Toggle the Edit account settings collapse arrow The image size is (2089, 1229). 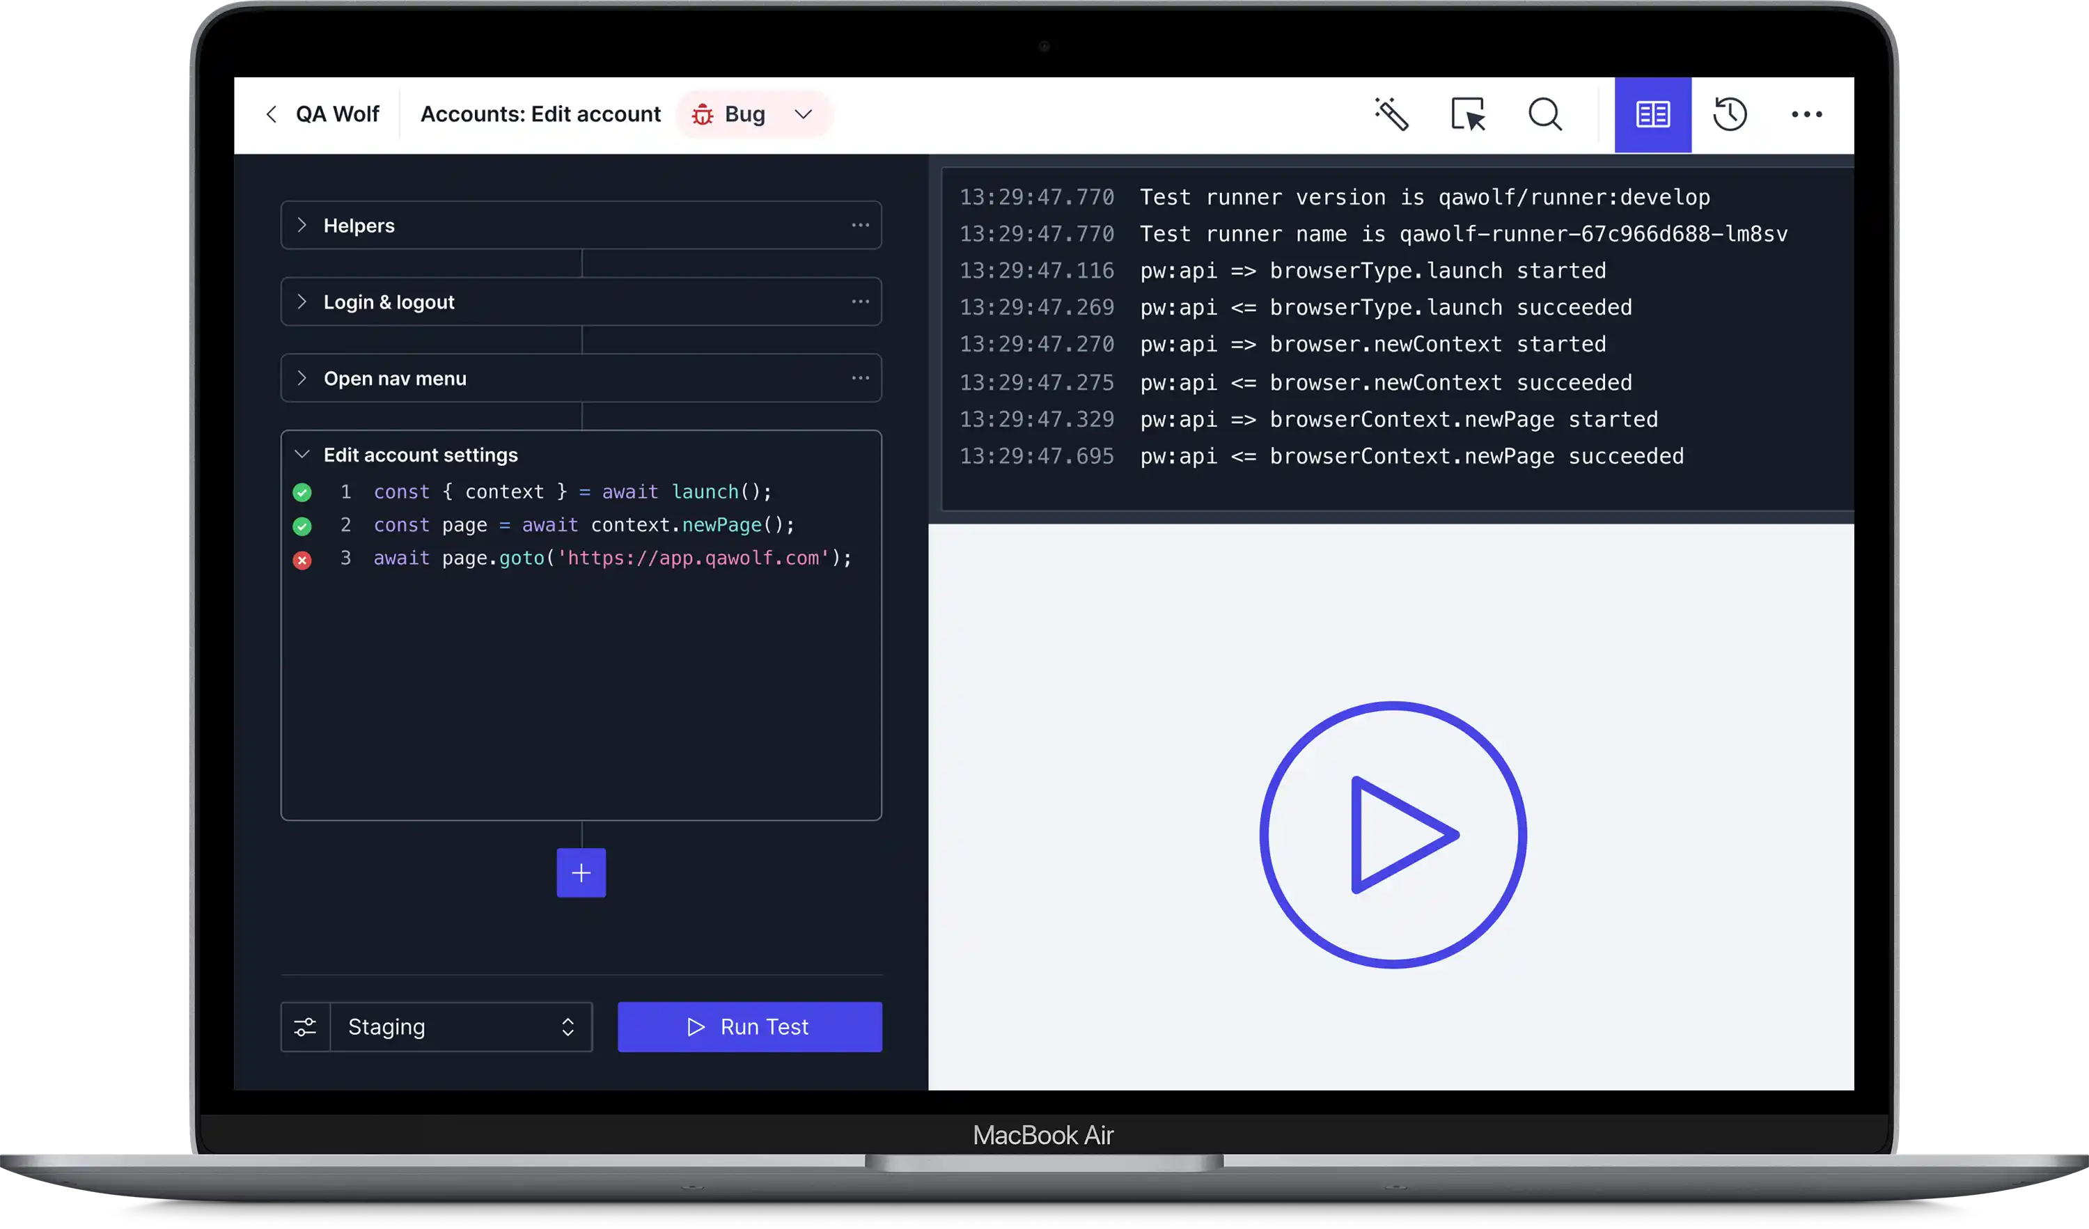(303, 453)
